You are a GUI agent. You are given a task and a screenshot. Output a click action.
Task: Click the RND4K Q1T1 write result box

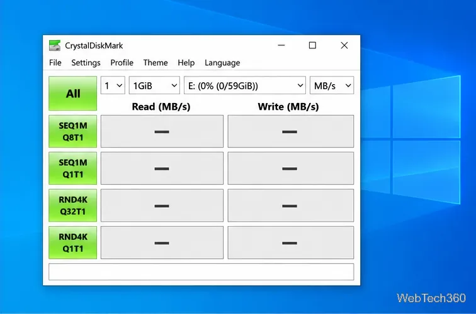pyautogui.click(x=291, y=242)
